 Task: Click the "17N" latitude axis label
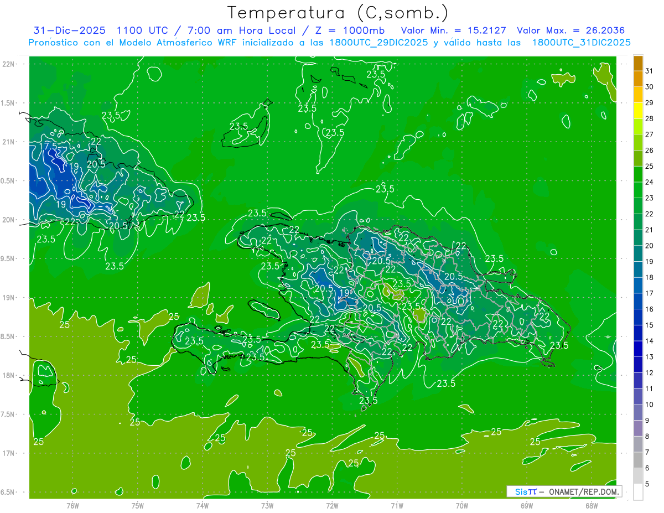click(x=9, y=454)
